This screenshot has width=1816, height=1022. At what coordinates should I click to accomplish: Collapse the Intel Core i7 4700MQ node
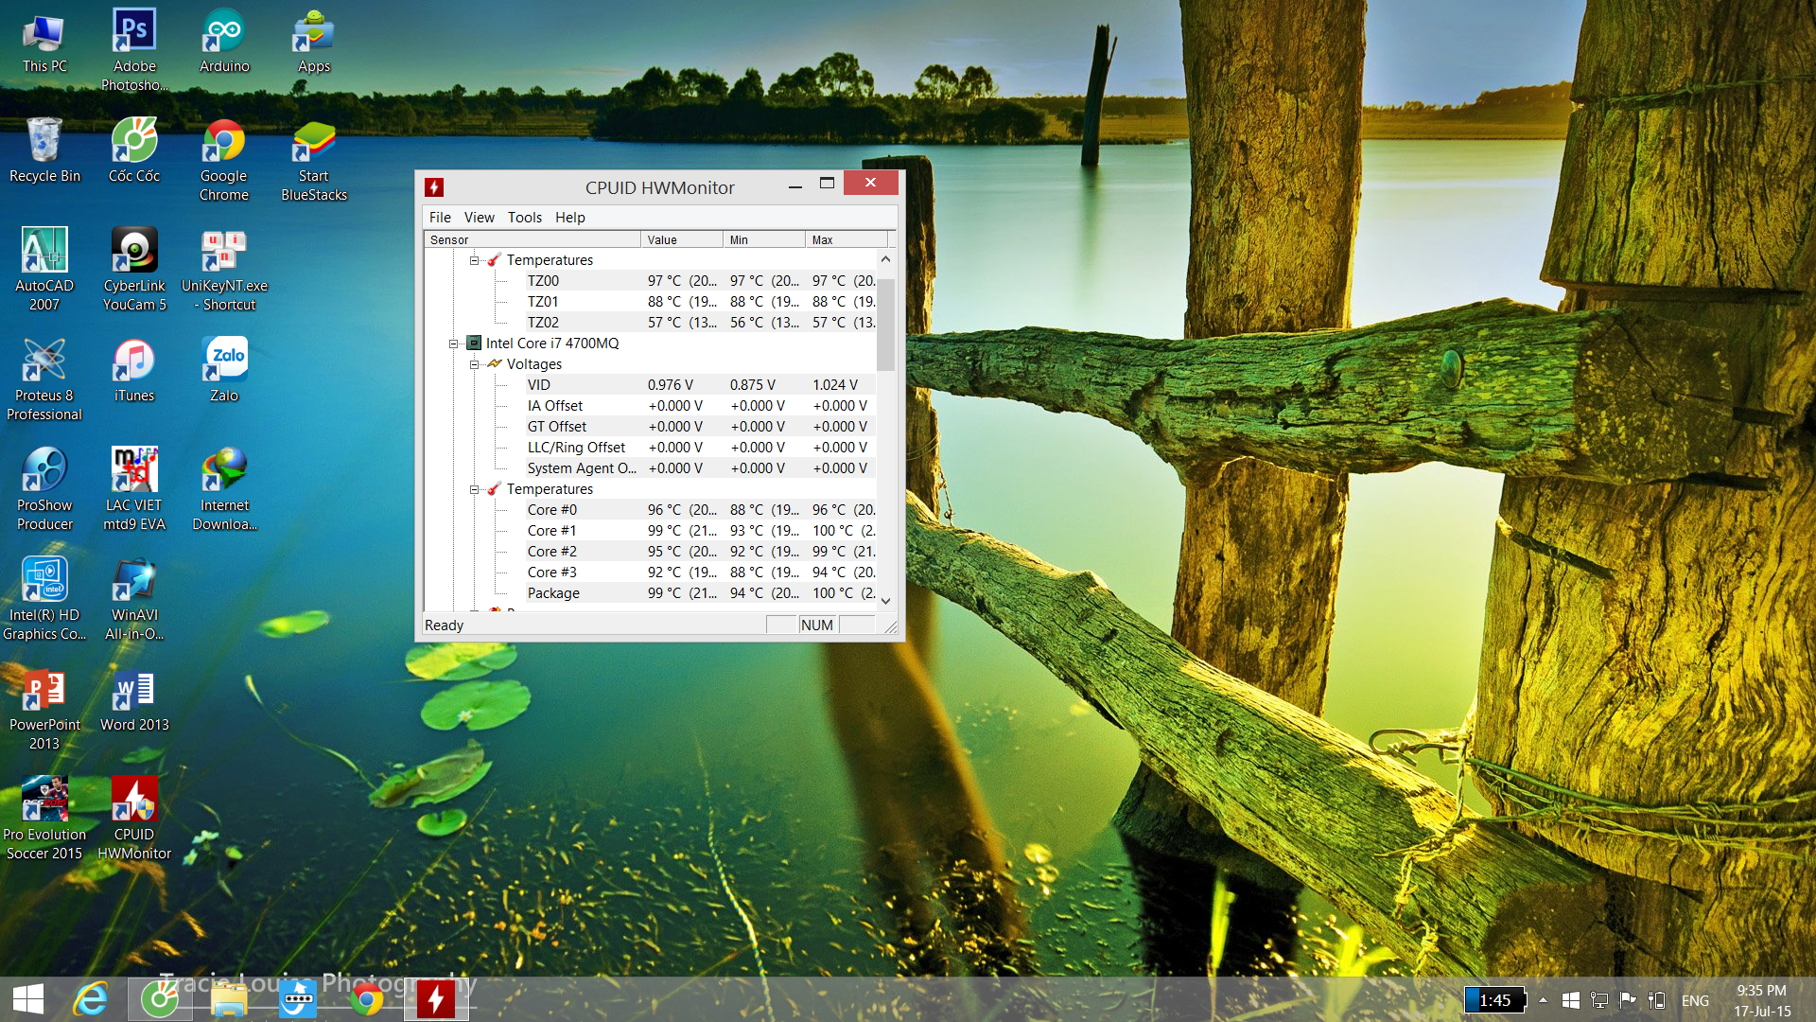[453, 344]
